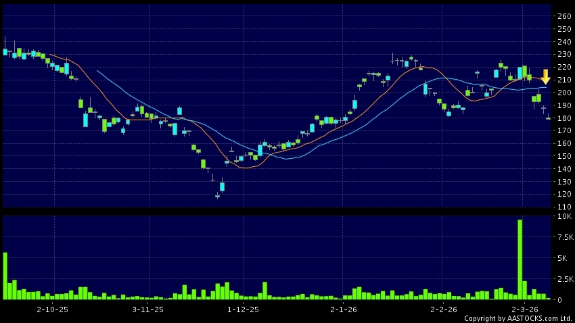Viewport: 575px width, 323px height.
Task: Click the tallest green volume bar
Action: (520, 259)
